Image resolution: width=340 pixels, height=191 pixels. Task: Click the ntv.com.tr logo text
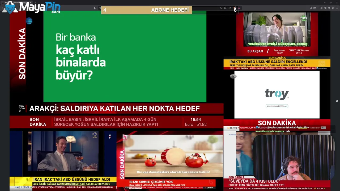22,108
